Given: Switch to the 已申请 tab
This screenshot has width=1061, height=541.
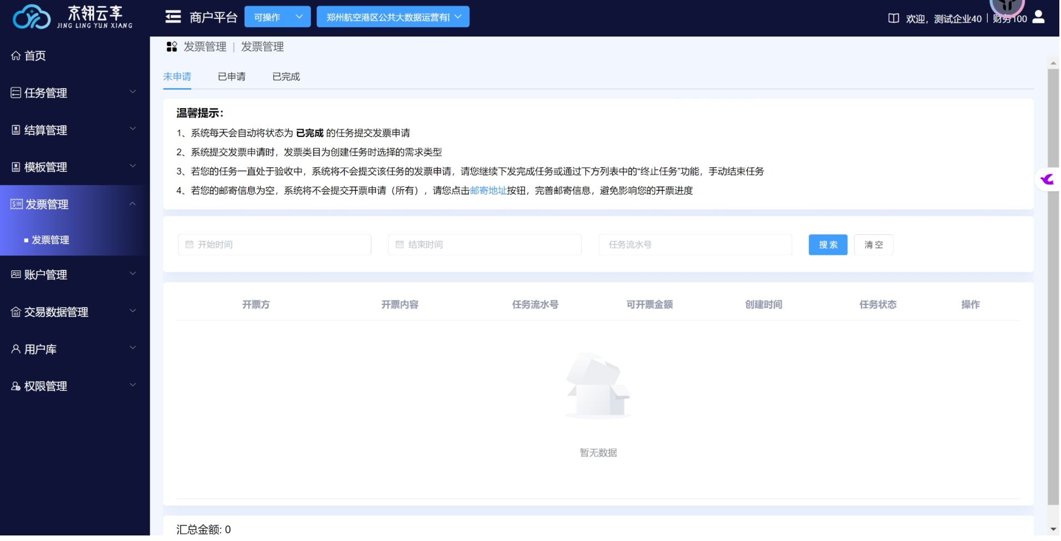Looking at the screenshot, I should click(231, 77).
